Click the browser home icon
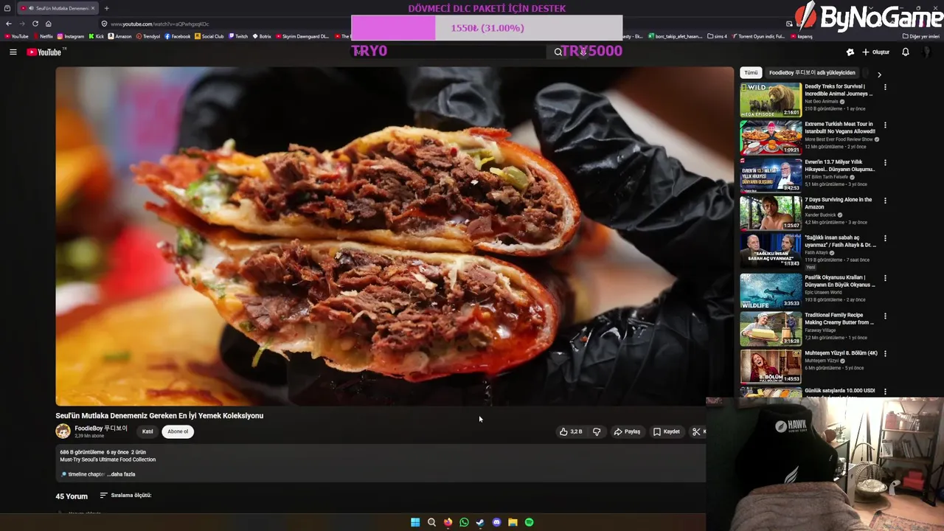This screenshot has height=531, width=944. point(49,24)
